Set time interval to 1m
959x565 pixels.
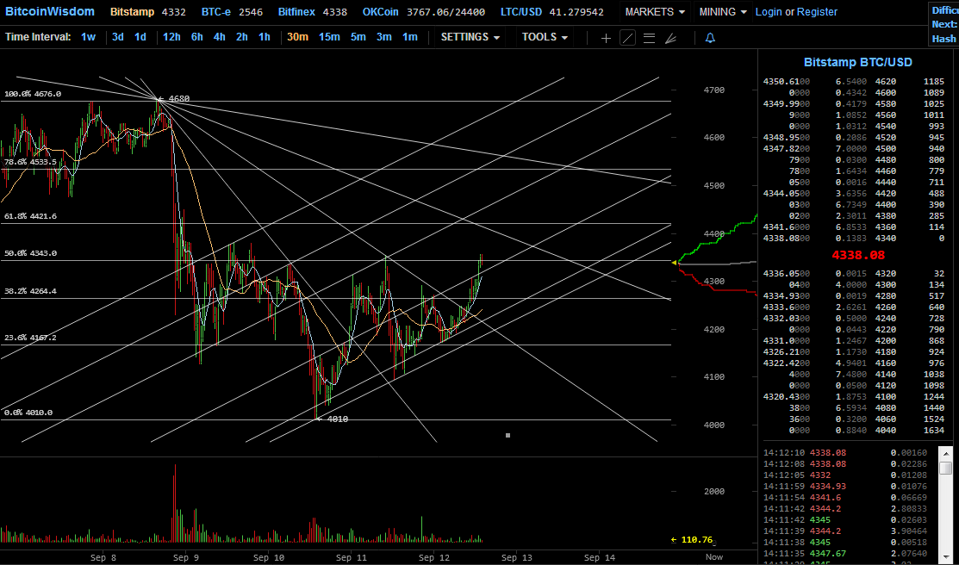(410, 37)
